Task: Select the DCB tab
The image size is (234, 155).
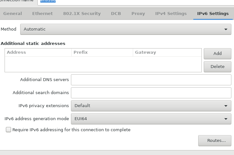Action: click(x=116, y=14)
